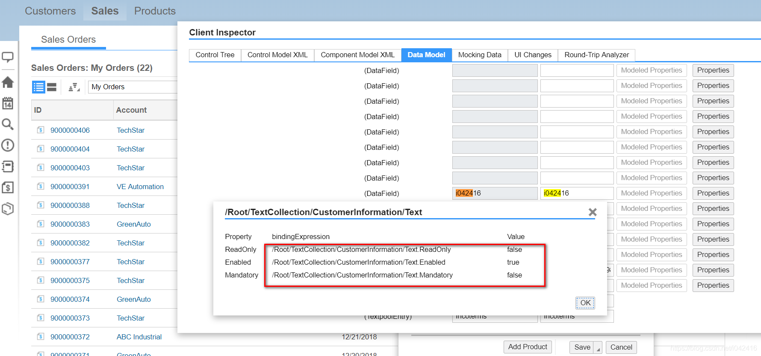
Task: Open sales order 9000000404 link
Action: [x=70, y=149]
